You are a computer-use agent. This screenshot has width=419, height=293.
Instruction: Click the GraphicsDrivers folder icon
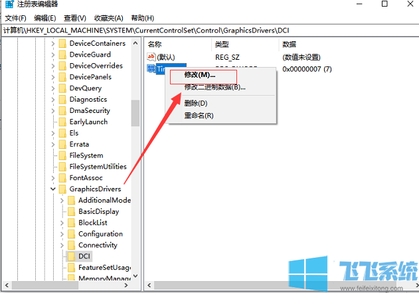click(x=62, y=189)
